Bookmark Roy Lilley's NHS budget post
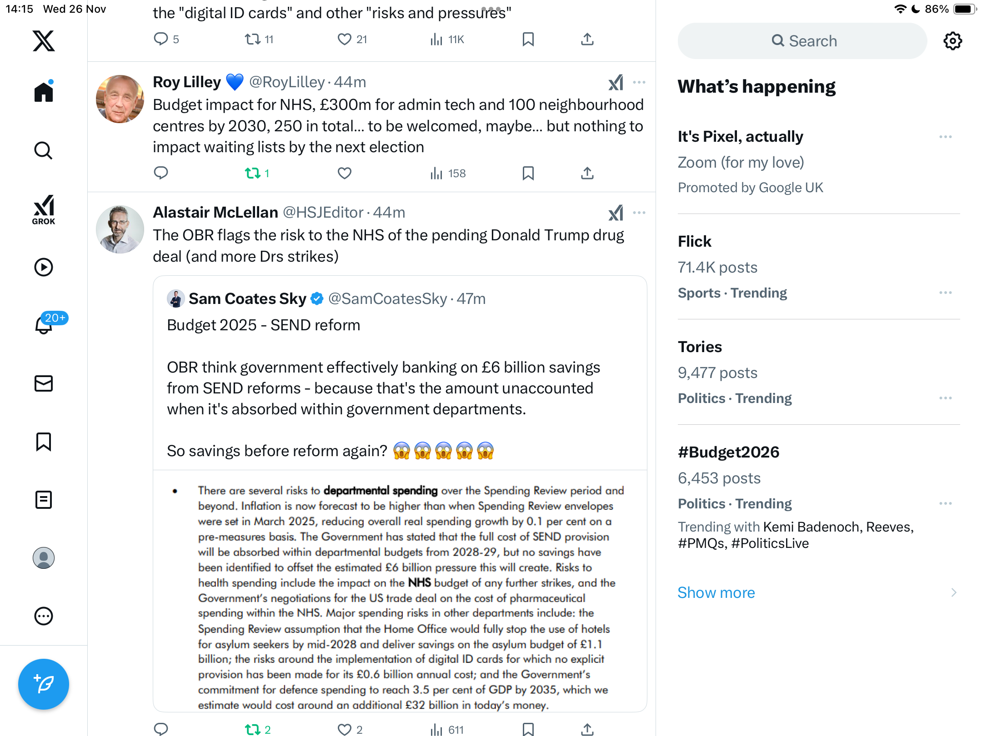The image size is (982, 736). tap(528, 173)
